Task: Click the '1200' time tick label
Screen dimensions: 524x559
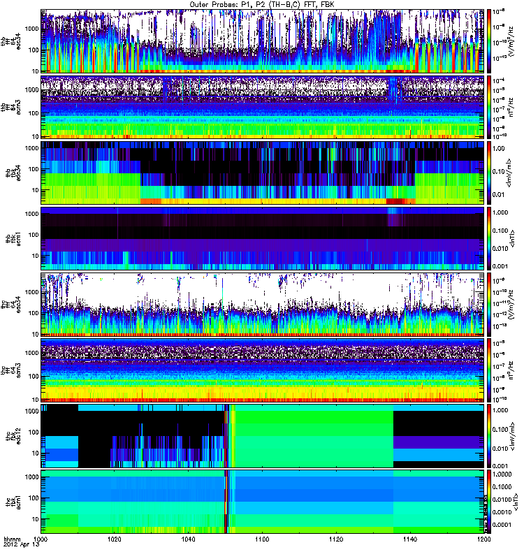Action: click(x=483, y=539)
